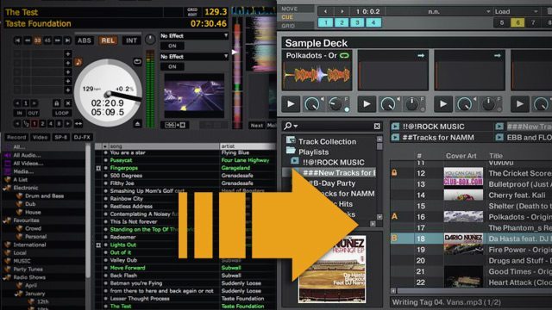
Task: Eject the track from the Serato deck
Action: (x=137, y=124)
